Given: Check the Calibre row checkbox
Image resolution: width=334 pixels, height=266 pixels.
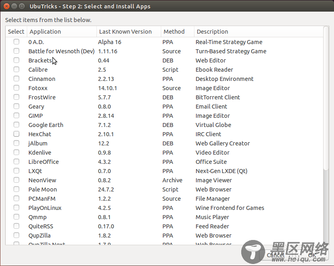Looking at the screenshot, I should [16, 69].
